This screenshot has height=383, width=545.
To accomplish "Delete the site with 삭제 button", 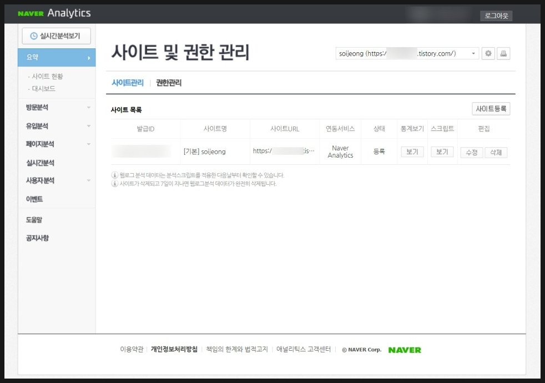I will point(496,152).
